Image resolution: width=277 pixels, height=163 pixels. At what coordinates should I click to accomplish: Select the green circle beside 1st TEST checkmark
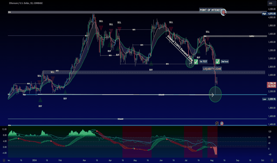point(190,62)
